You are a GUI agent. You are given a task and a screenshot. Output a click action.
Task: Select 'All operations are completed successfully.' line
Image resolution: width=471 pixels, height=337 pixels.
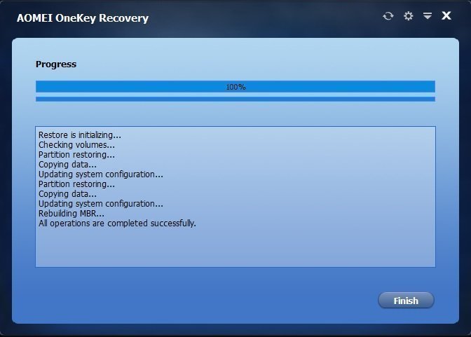coord(117,223)
